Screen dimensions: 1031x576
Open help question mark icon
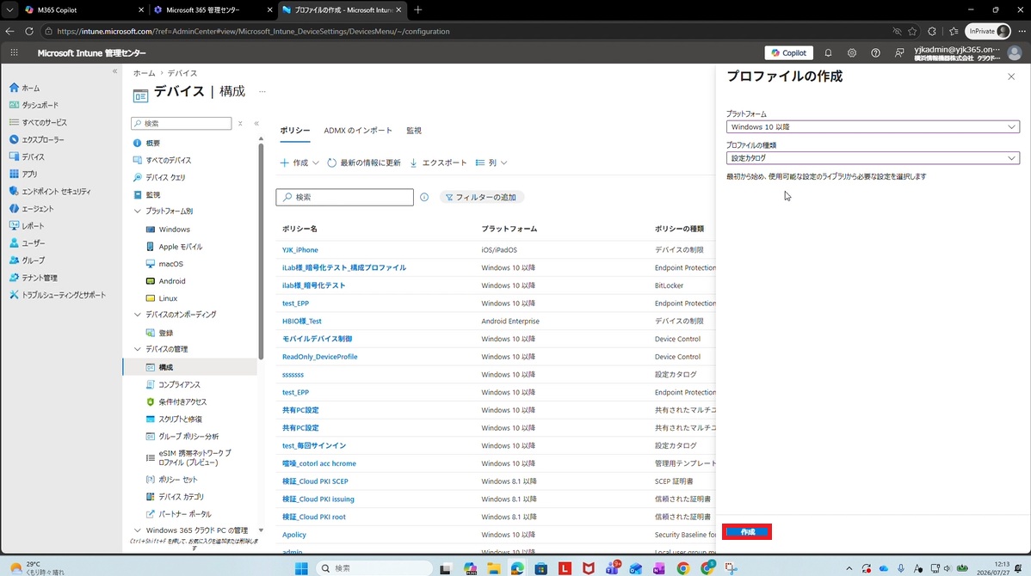point(875,52)
